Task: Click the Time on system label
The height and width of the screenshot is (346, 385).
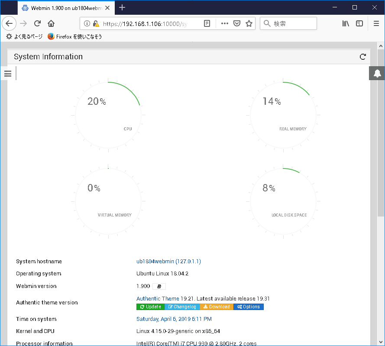Action: coord(36,319)
